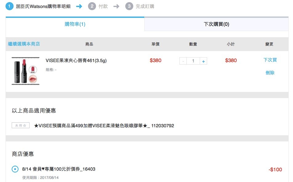Switch to the 下次購買(0) tab
Viewport: 293px width, 182px height.
(x=216, y=24)
